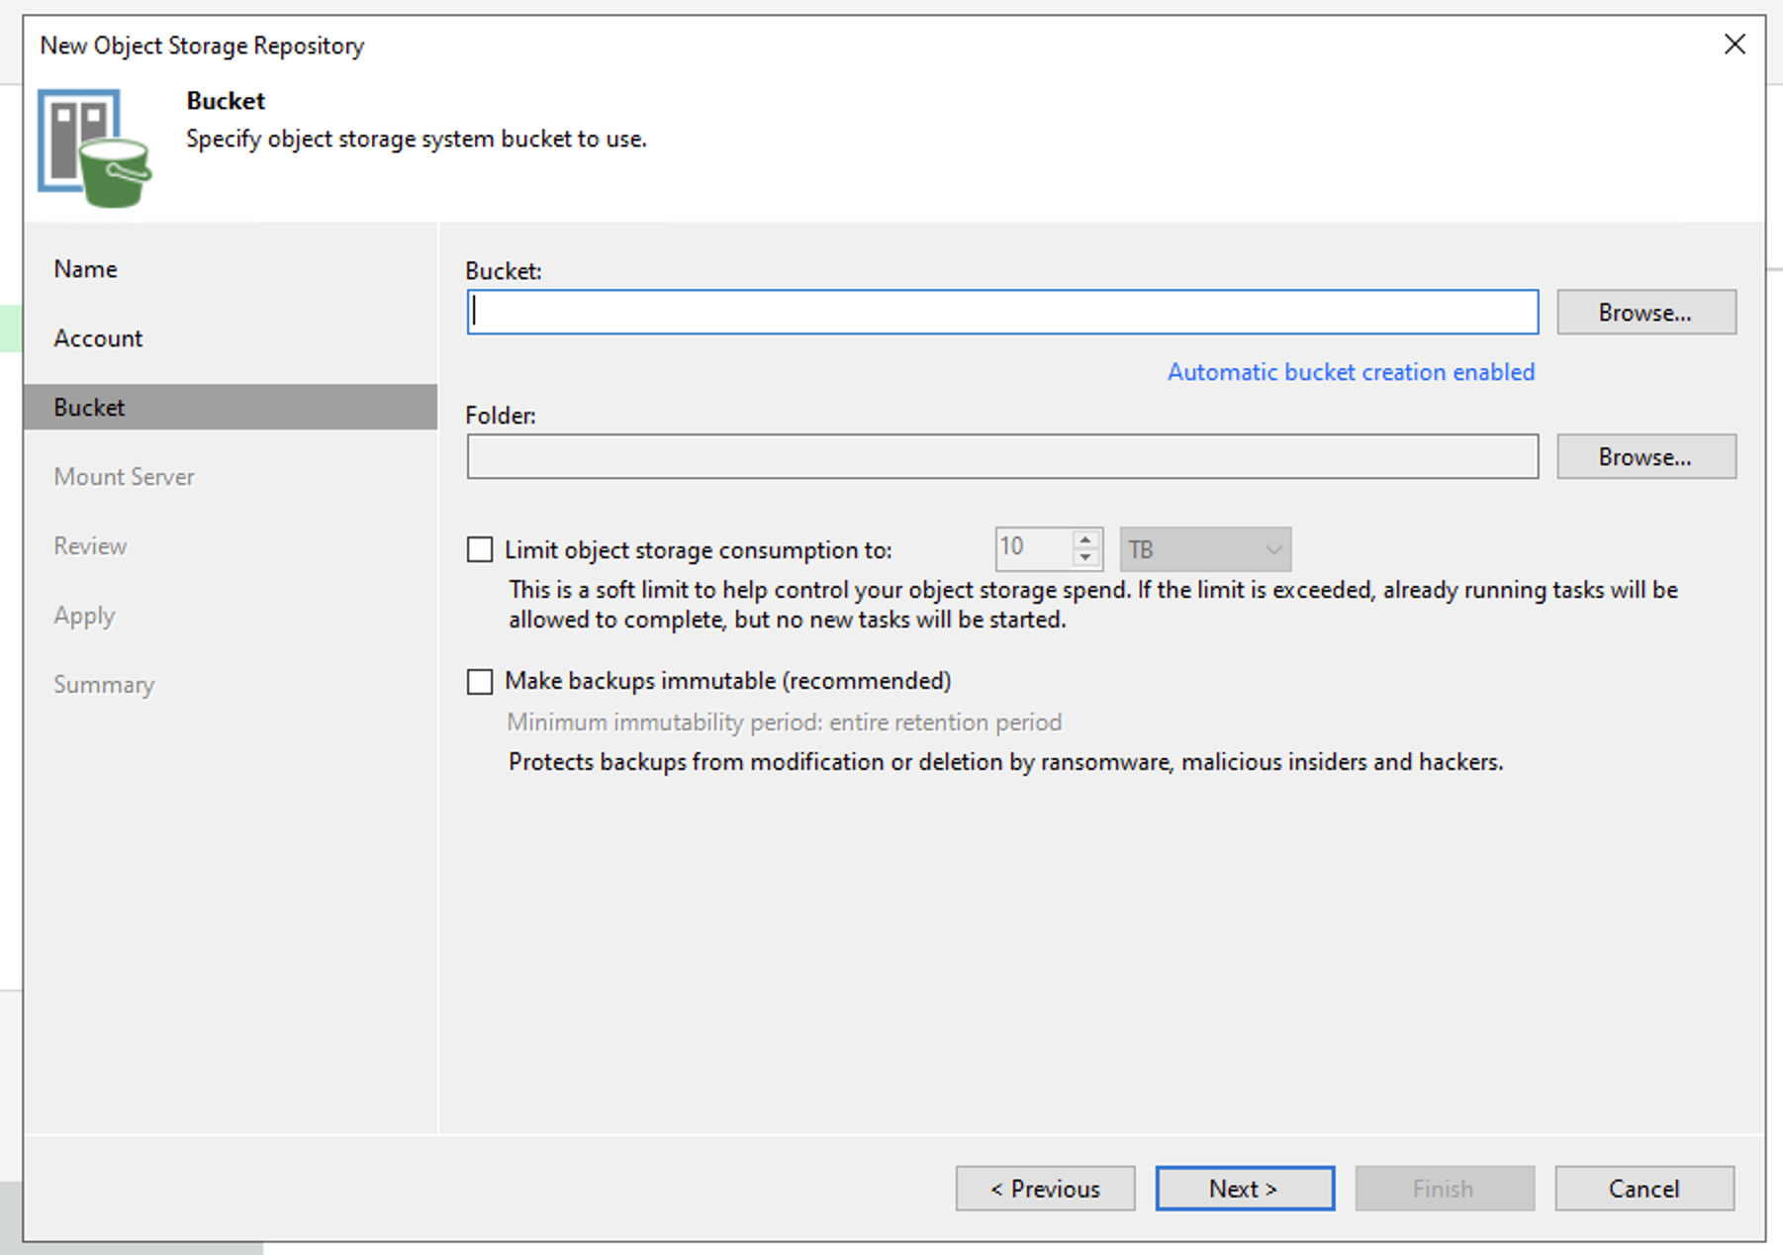The image size is (1783, 1255).
Task: Browse for a folder
Action: pos(1646,456)
